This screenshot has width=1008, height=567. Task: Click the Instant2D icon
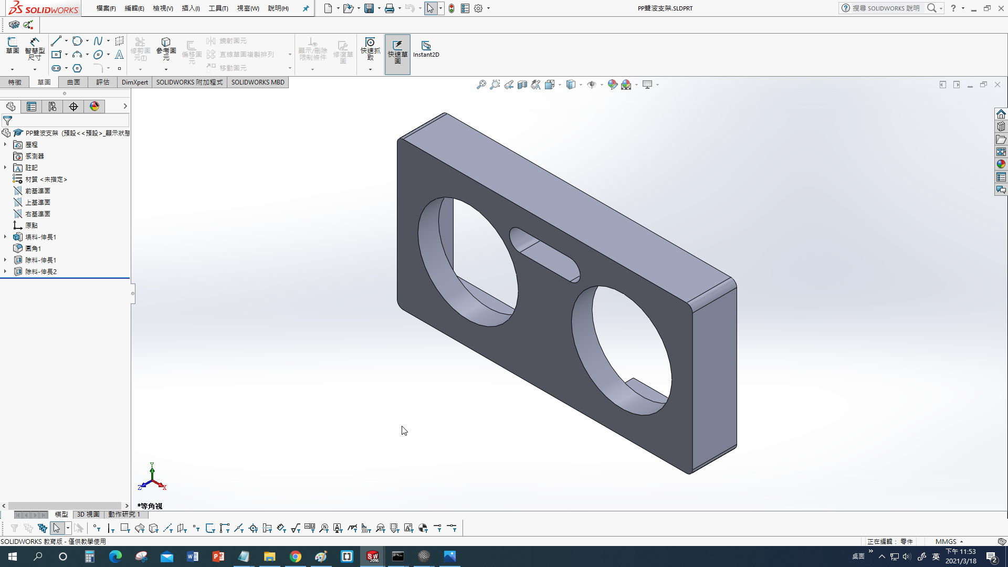pos(426,49)
